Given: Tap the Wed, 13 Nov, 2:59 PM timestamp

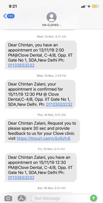Looking at the screenshot, I should 51,76.
